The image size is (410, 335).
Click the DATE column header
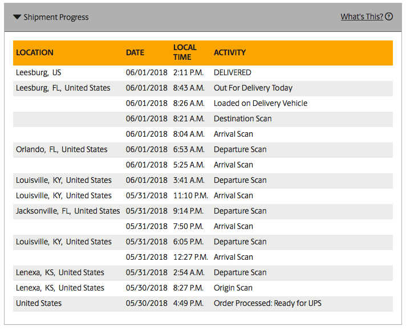click(x=135, y=52)
